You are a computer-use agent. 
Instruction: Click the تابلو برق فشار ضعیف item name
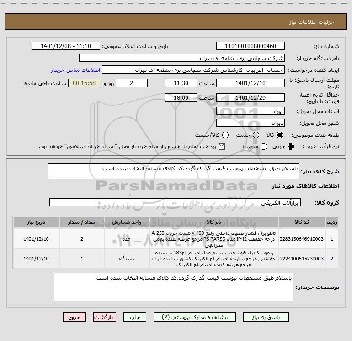214,239
